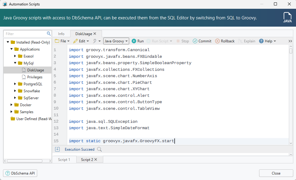Click the Stop square icon

coord(178,41)
